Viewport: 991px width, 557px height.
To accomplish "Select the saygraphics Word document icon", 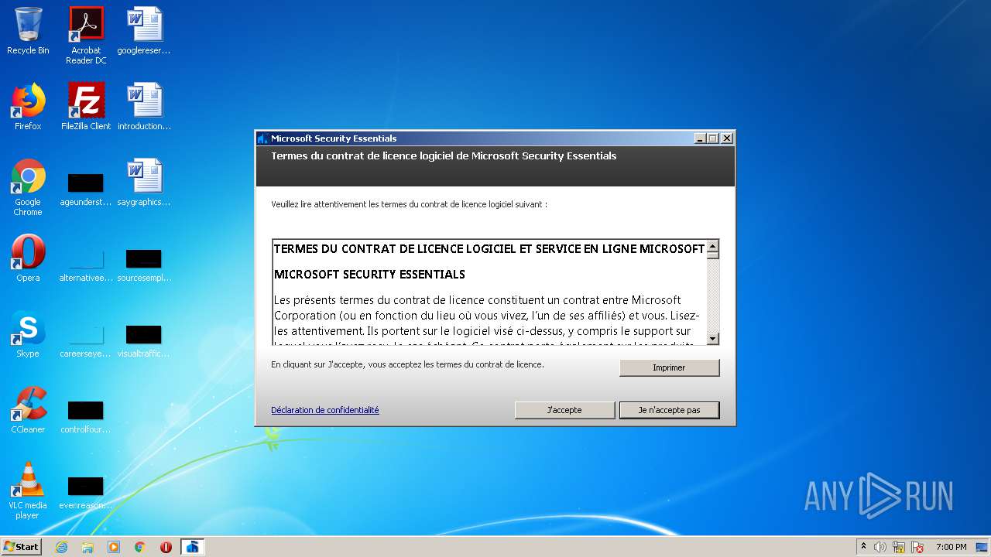I will tap(144, 183).
